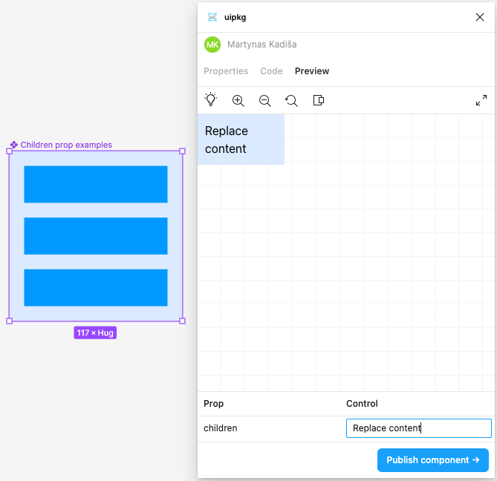
Task: Expand preview to fullscreen
Action: (481, 100)
